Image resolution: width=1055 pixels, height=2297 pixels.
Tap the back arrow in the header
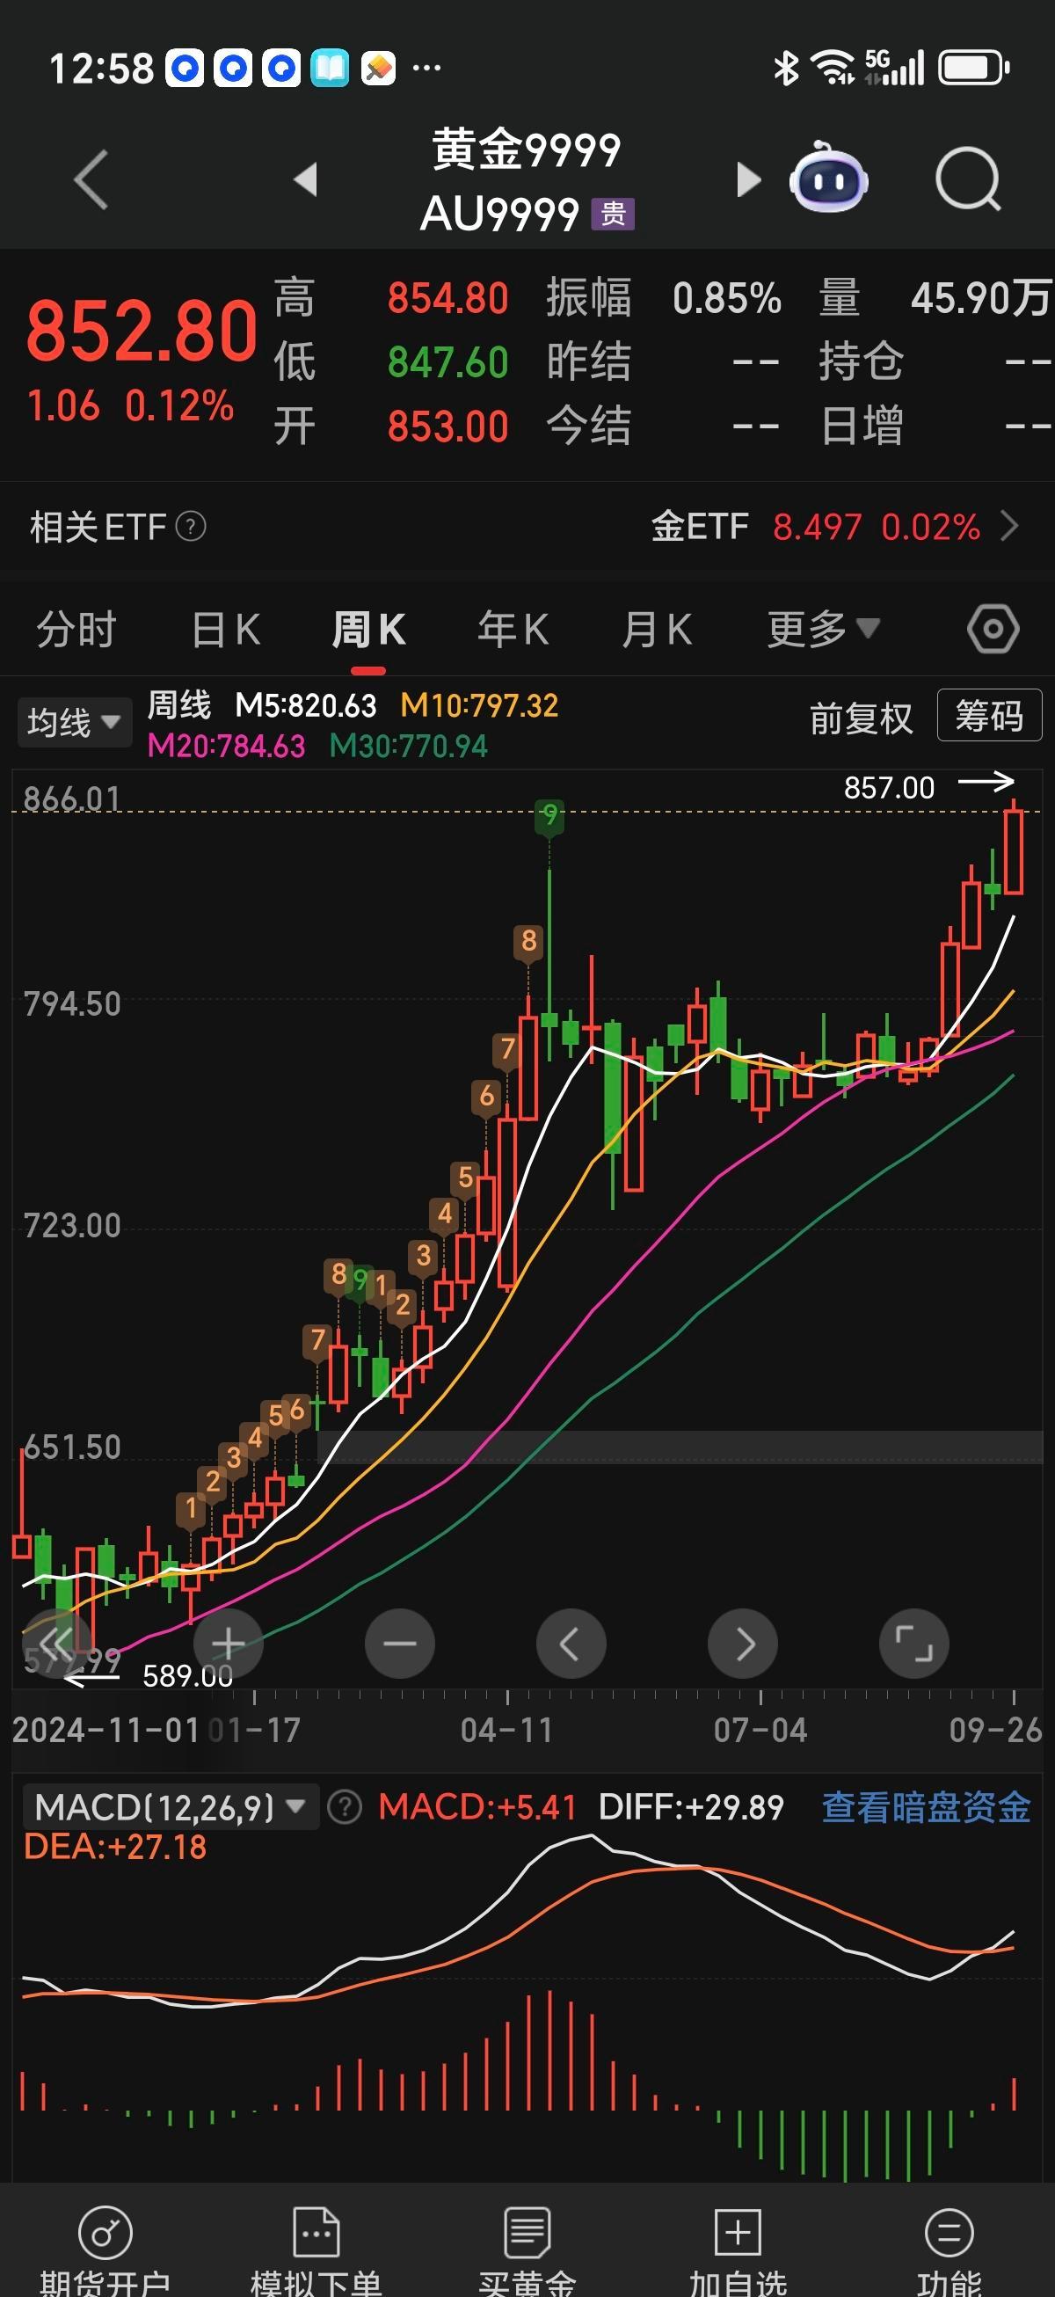[91, 179]
